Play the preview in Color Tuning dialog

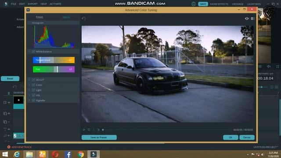pos(84,130)
